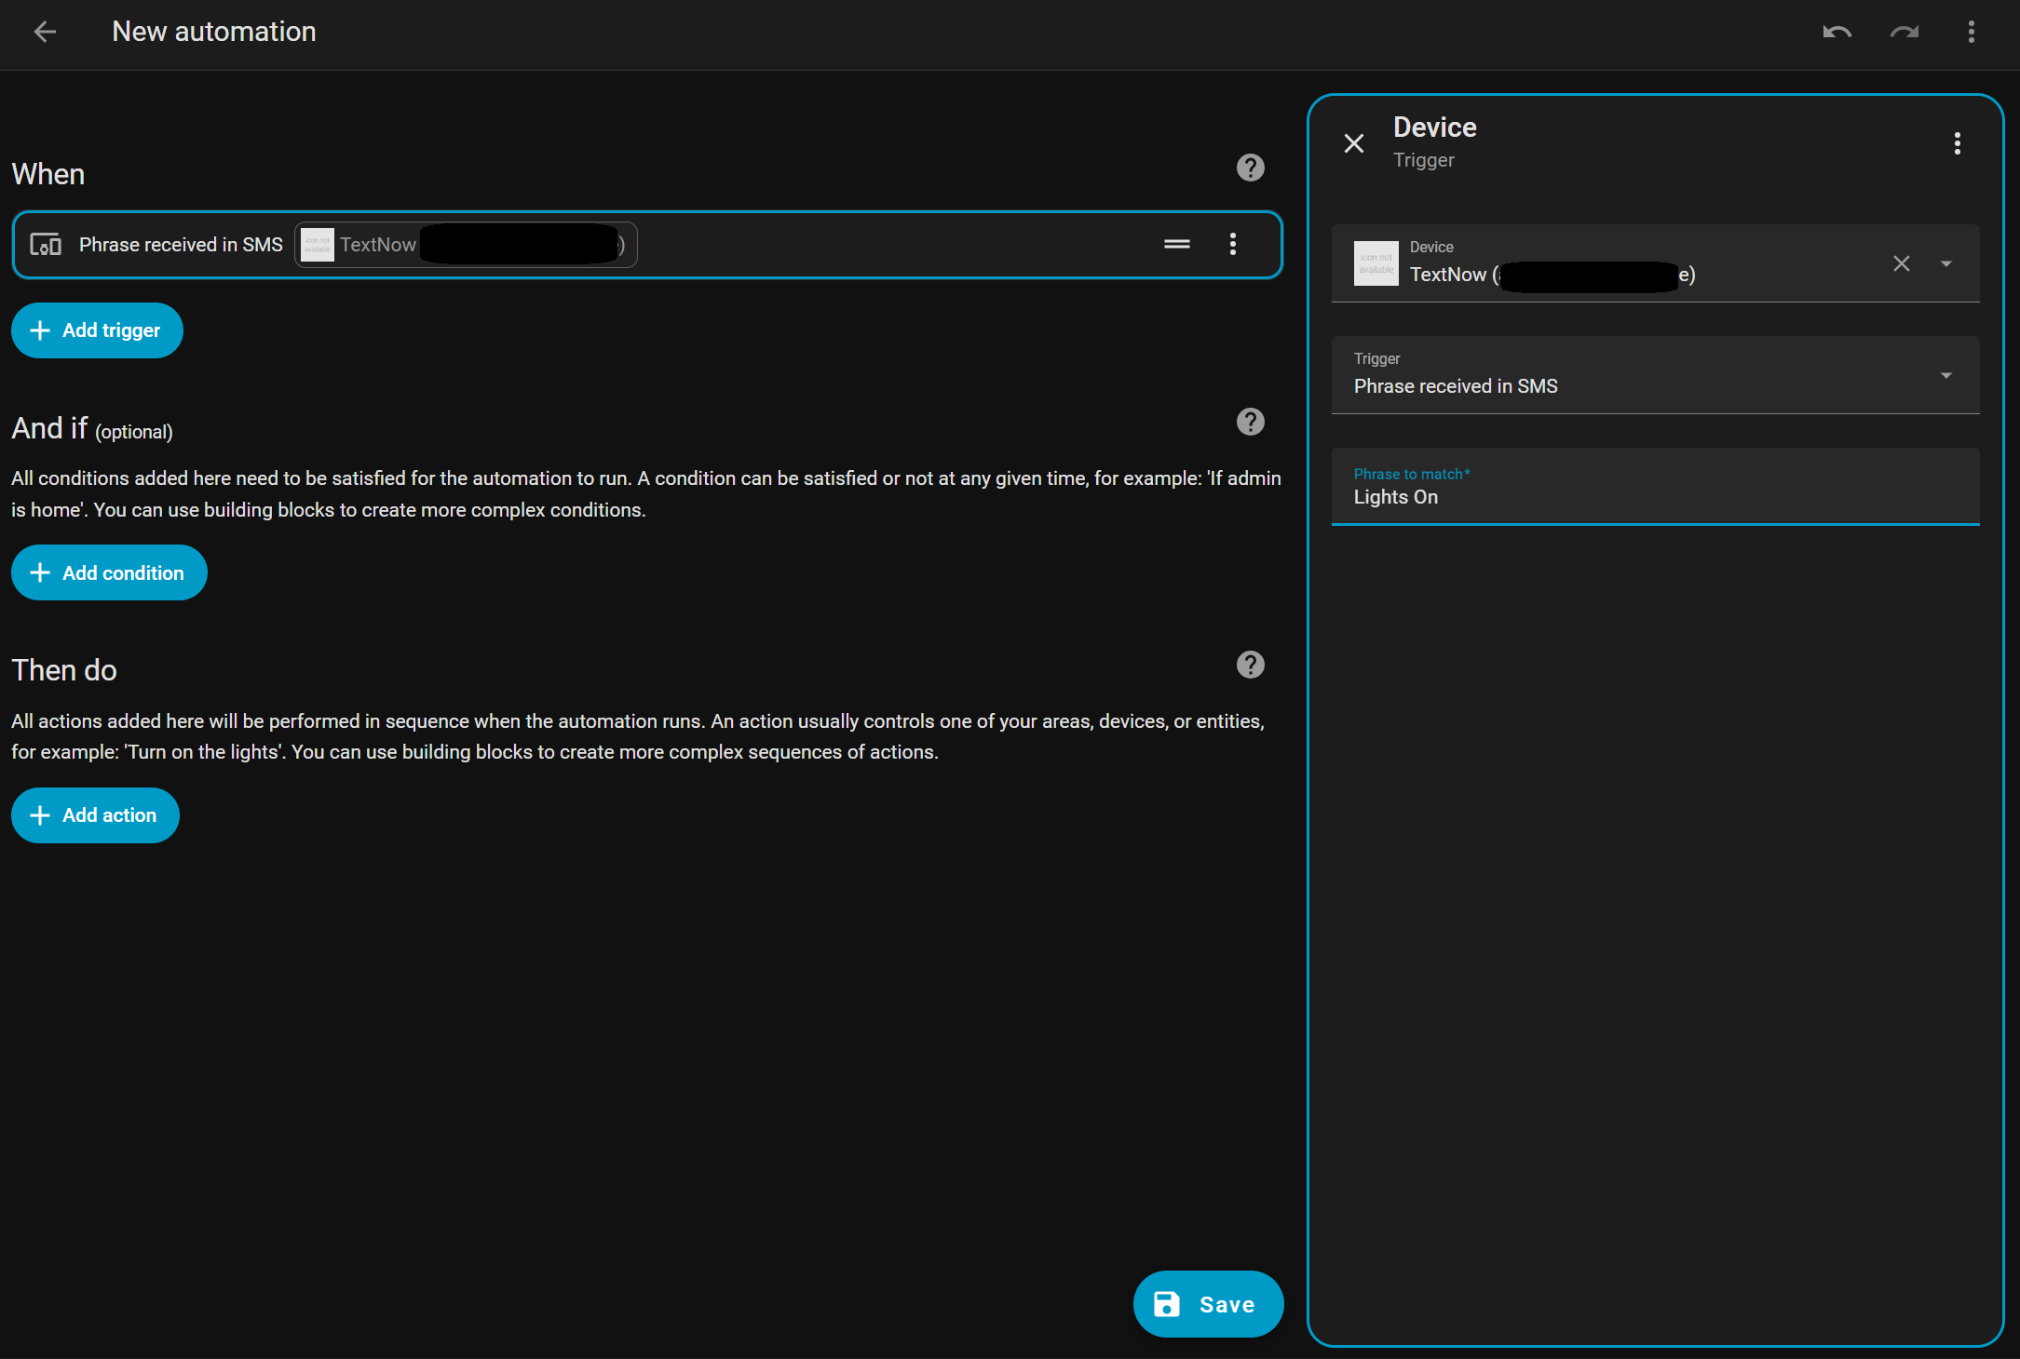Open the automation overflow menu
2020x1359 pixels.
pos(1972,32)
